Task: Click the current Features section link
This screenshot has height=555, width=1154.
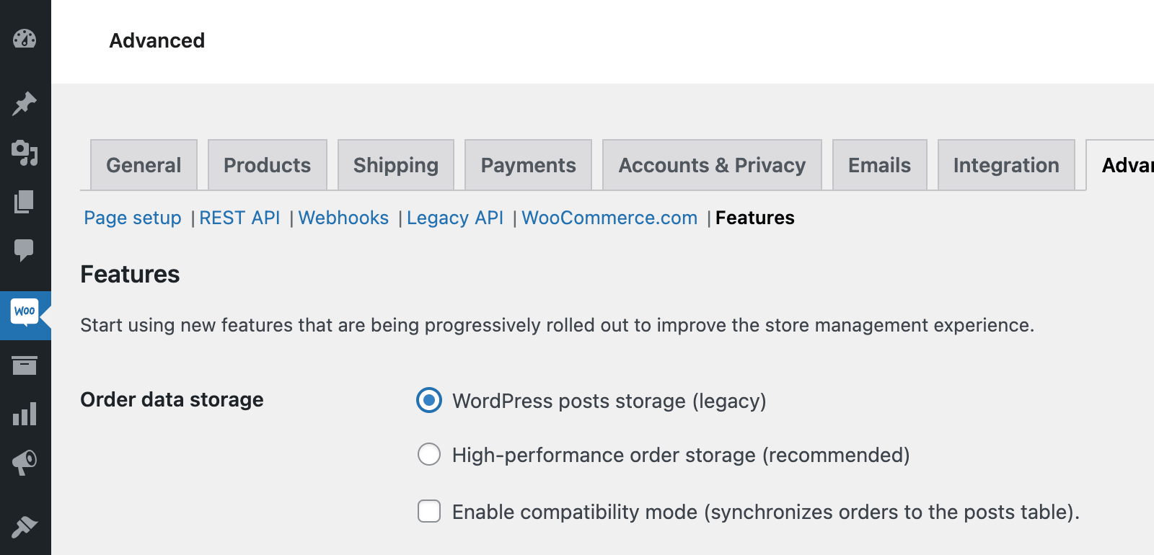Action: 755,218
